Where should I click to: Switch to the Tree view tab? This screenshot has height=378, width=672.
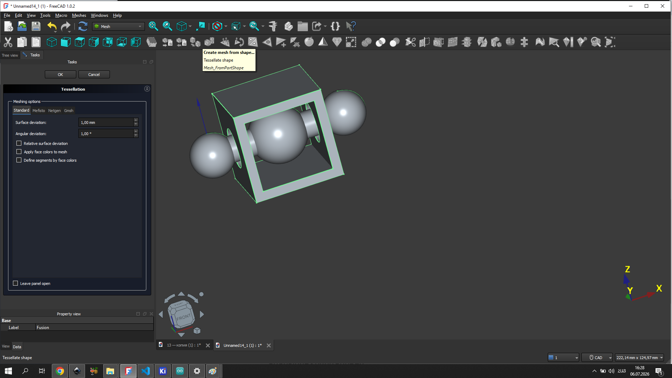10,55
